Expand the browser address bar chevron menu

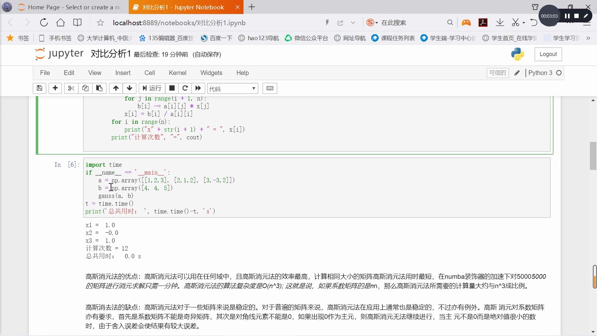[353, 22]
